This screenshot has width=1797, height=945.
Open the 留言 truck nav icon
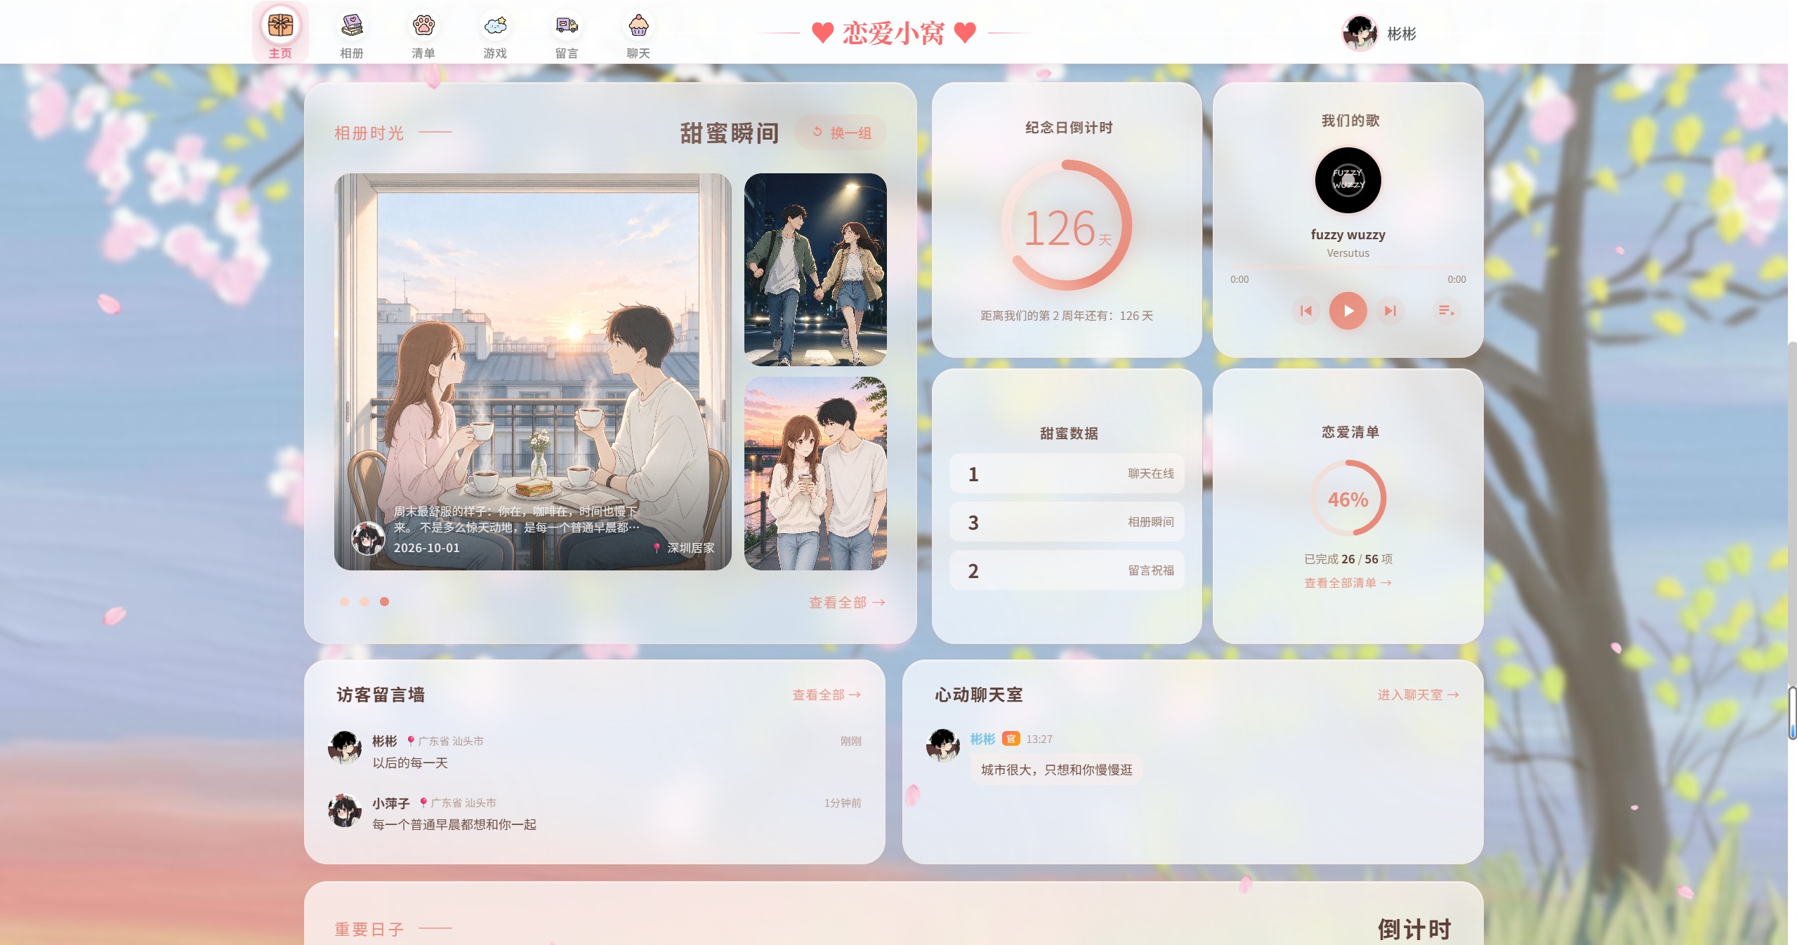(567, 32)
